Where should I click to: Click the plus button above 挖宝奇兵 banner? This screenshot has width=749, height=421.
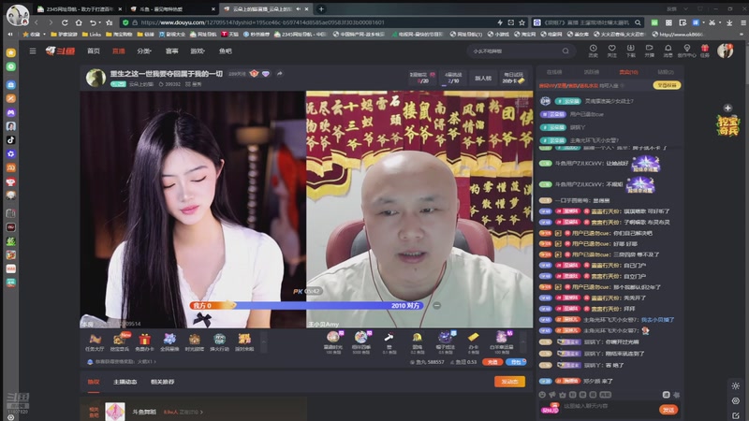[727, 108]
